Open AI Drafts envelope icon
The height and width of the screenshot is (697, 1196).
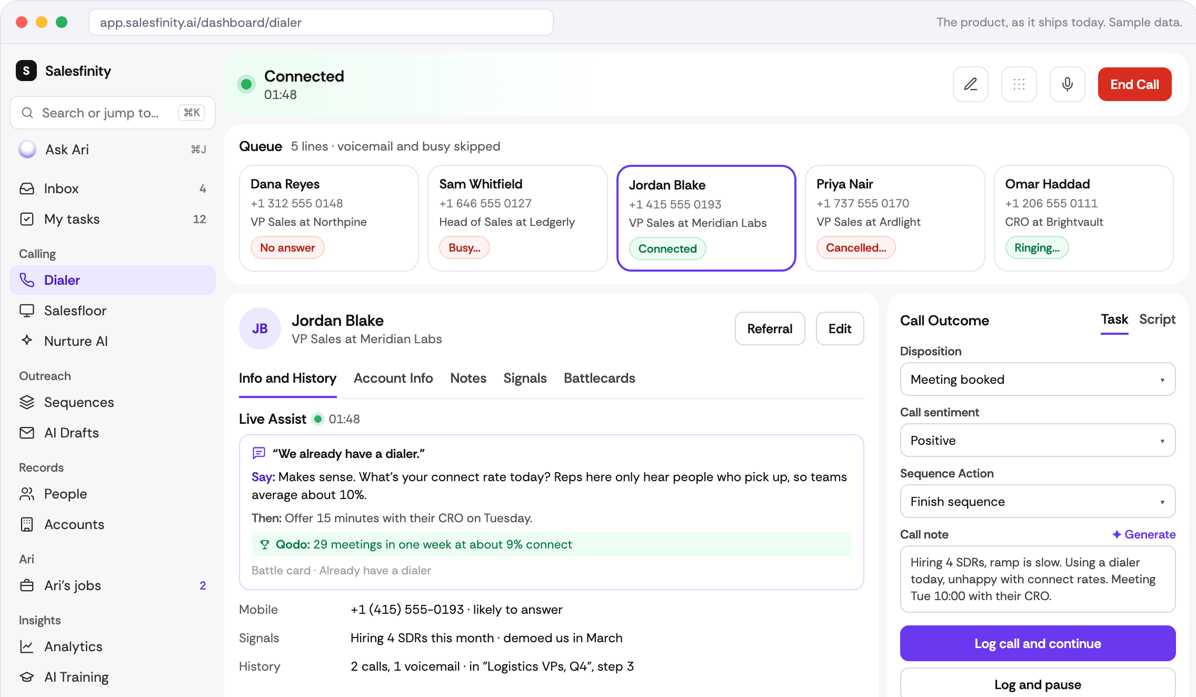pos(27,433)
